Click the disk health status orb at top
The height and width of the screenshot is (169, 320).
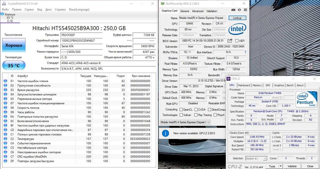[2, 14]
